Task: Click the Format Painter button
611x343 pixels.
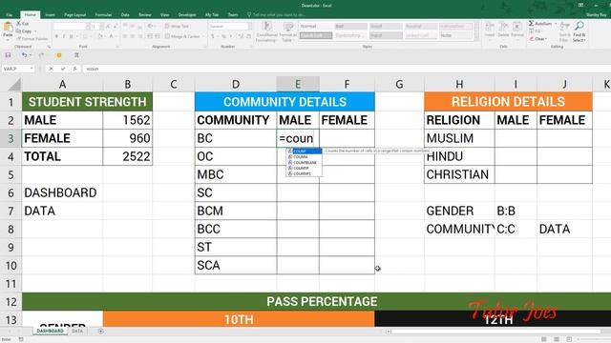Action: point(32,38)
